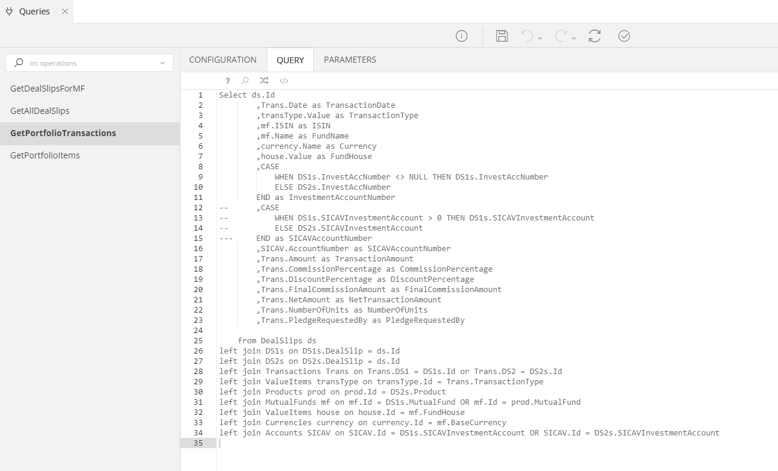Click the undo arrow icon
778x471 pixels.
527,36
